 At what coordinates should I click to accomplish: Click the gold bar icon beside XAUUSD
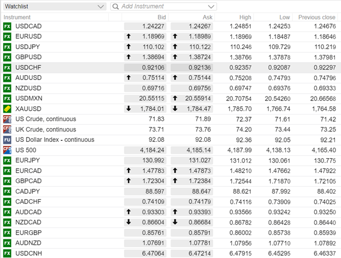click(x=7, y=109)
